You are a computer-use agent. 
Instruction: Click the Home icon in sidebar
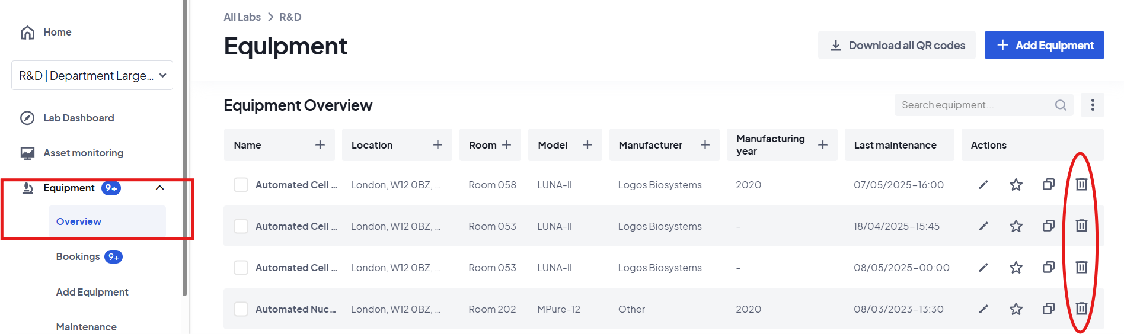pyautogui.click(x=27, y=33)
